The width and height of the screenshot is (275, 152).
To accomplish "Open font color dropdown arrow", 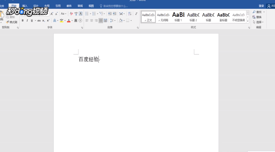I will pyautogui.click(x=72, y=21).
